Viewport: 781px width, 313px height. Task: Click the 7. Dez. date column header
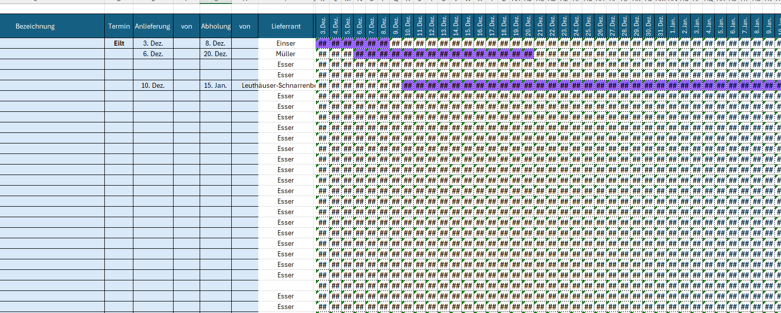pos(371,26)
